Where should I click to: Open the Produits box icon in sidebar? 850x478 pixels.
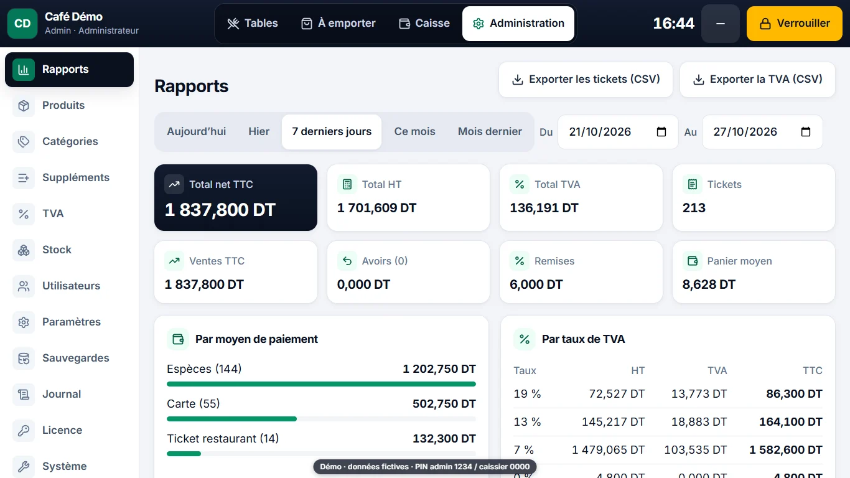[24, 106]
